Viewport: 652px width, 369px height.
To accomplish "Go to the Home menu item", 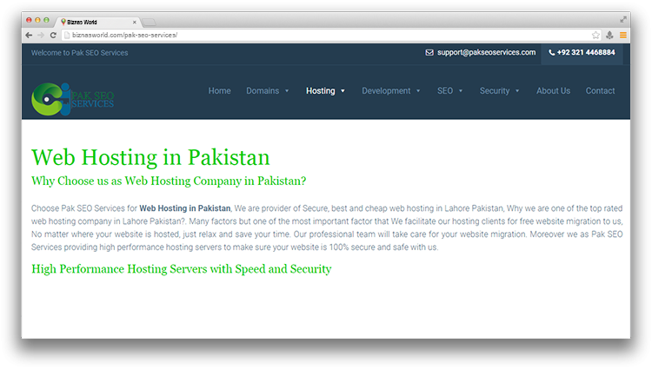I will pyautogui.click(x=219, y=91).
